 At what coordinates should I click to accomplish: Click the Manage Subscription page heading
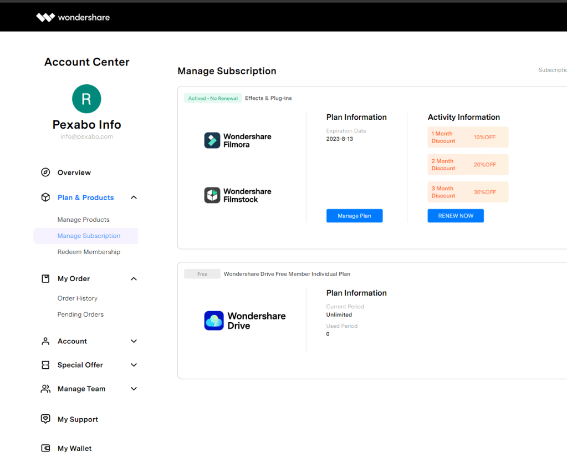(x=227, y=71)
